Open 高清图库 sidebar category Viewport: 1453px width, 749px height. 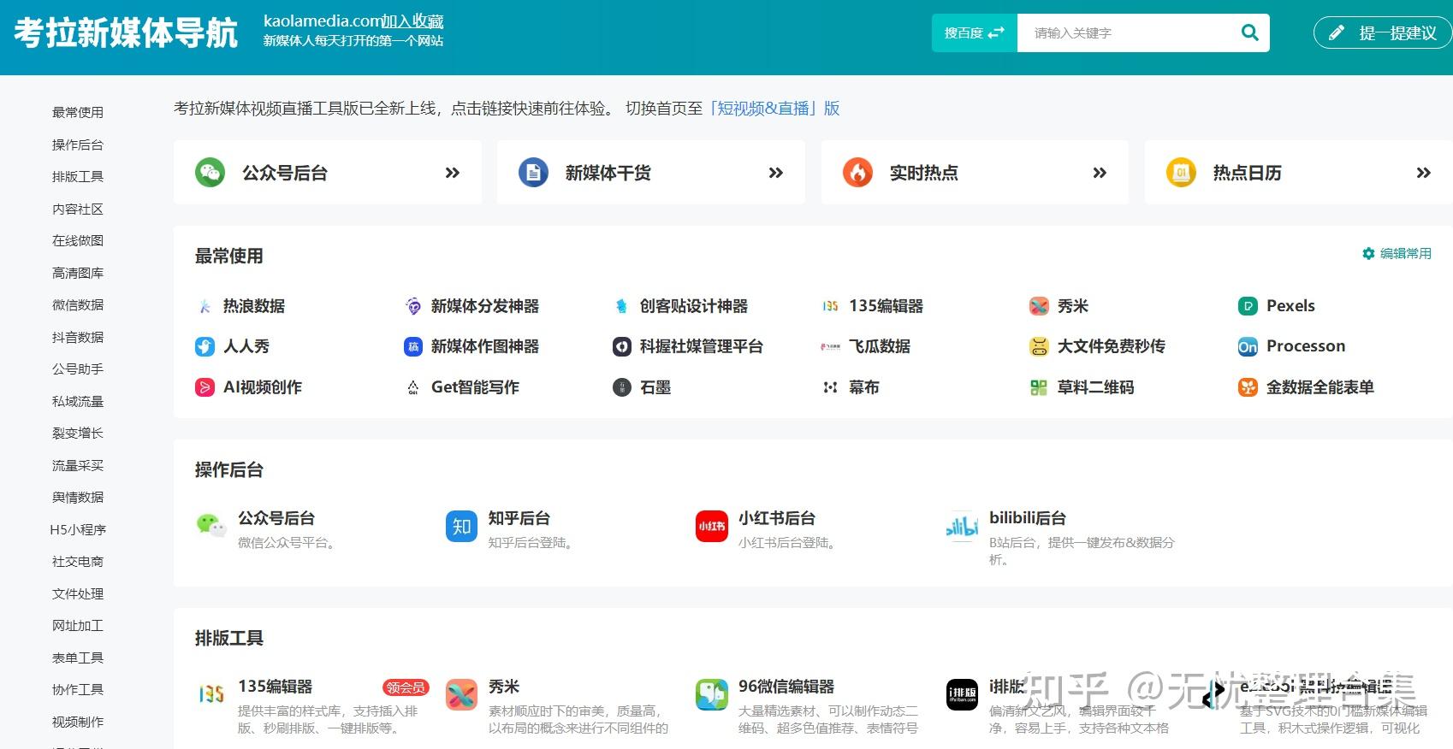[78, 273]
